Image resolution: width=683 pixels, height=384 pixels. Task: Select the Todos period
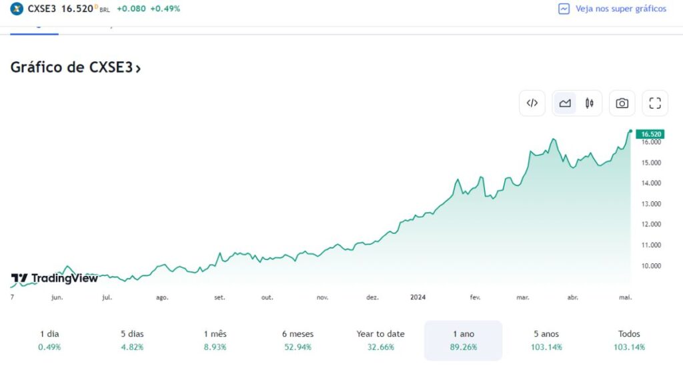click(628, 340)
